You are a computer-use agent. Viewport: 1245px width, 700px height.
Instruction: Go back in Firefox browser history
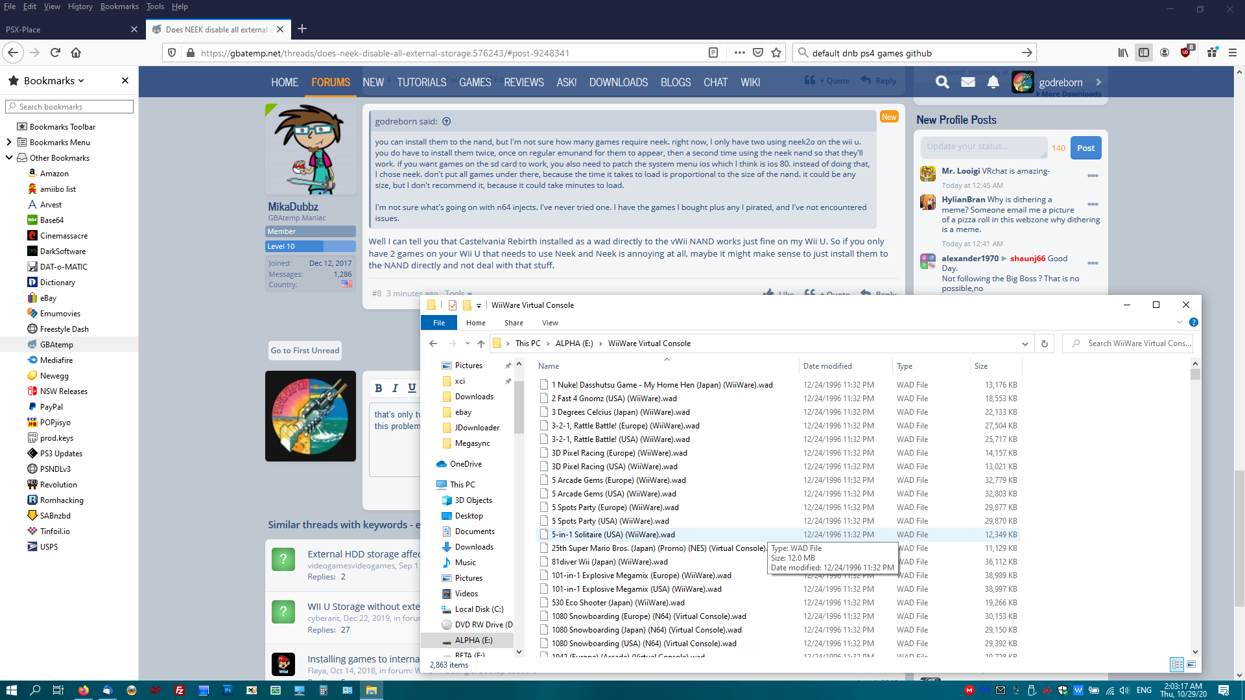tap(14, 53)
